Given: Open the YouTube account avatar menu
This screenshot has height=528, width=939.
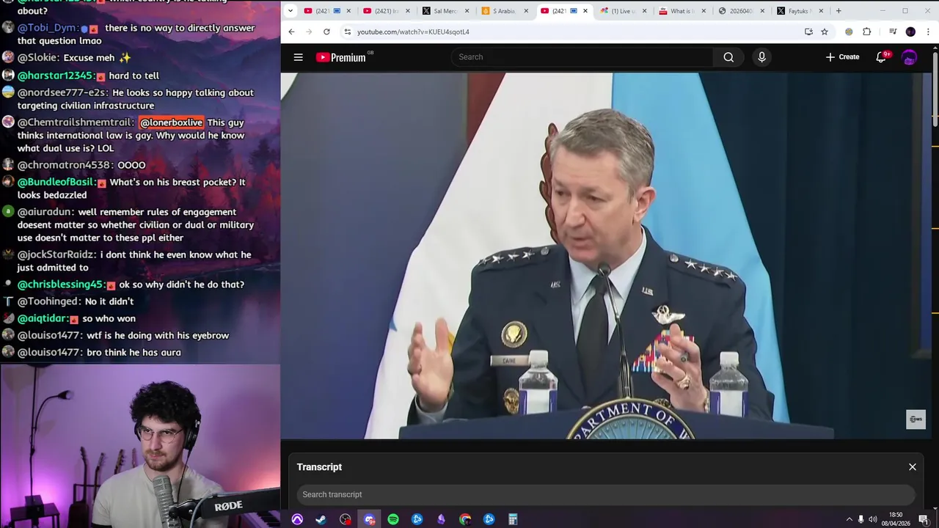Looking at the screenshot, I should 910,57.
